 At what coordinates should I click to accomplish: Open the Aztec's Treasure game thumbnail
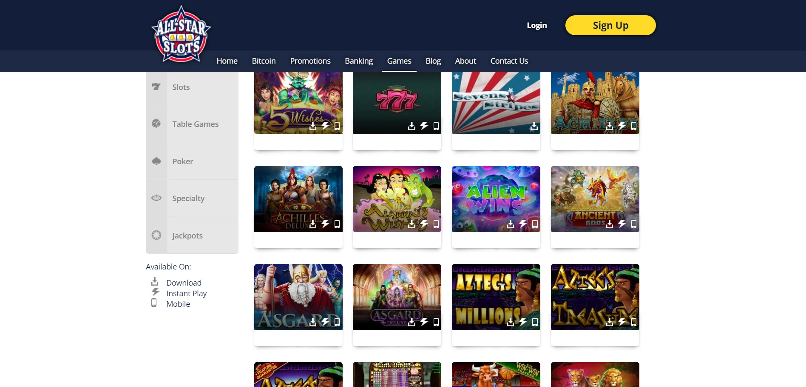click(595, 297)
